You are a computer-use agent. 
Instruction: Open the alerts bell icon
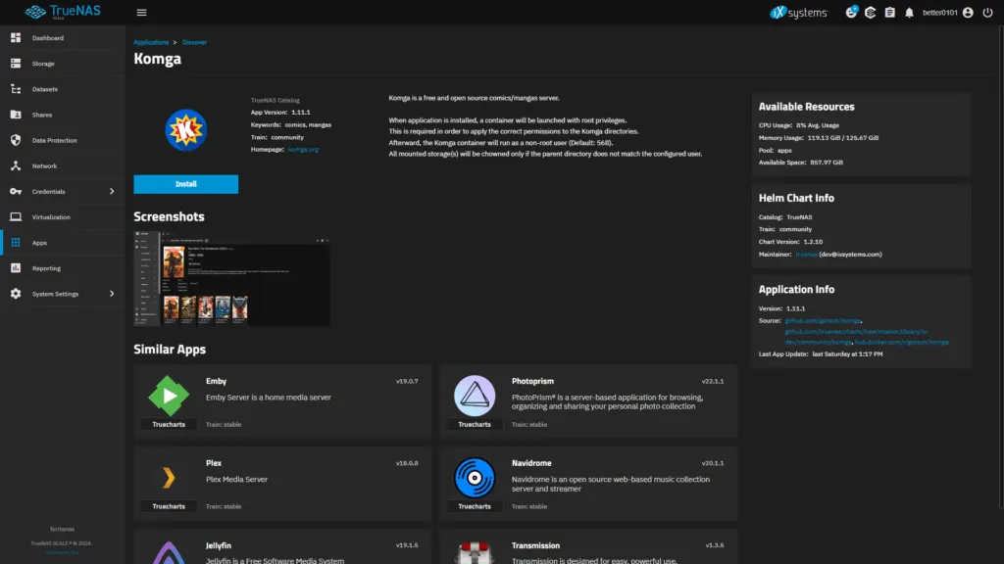point(909,13)
